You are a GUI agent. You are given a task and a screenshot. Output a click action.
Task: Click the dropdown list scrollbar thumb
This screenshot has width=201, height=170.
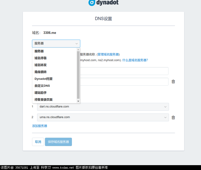78,75
